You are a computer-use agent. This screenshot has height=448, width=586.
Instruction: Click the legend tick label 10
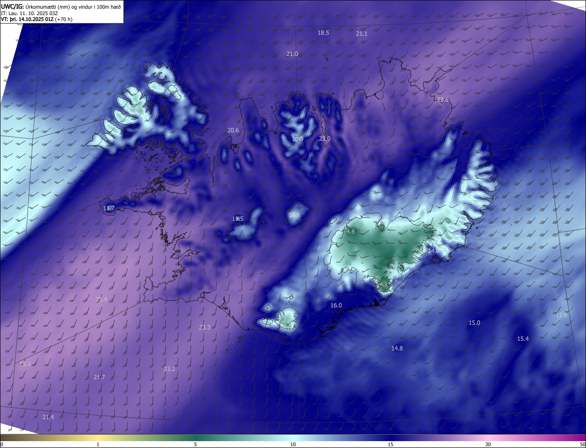click(x=293, y=445)
